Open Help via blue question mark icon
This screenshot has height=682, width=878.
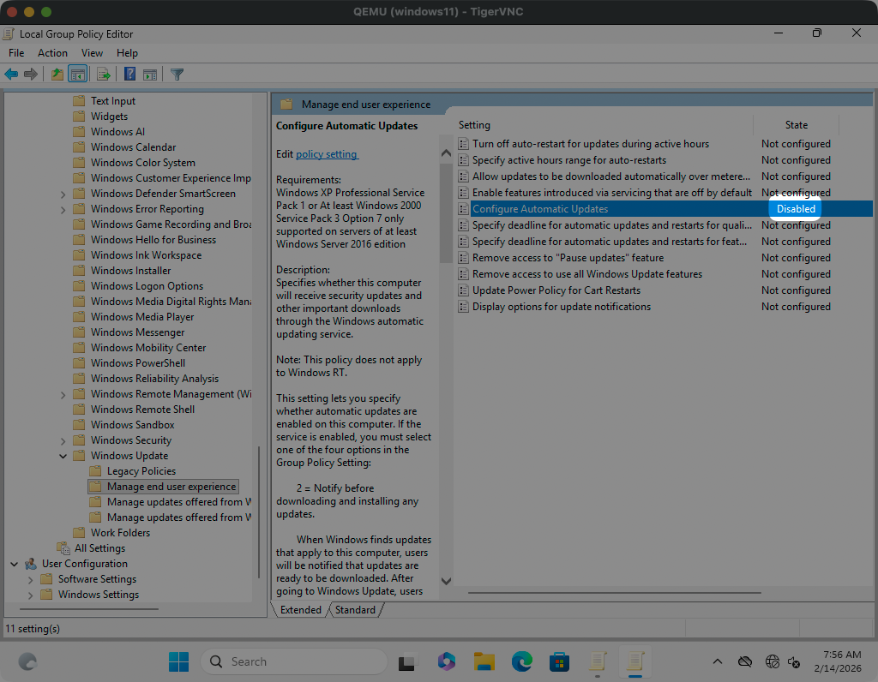tap(129, 75)
